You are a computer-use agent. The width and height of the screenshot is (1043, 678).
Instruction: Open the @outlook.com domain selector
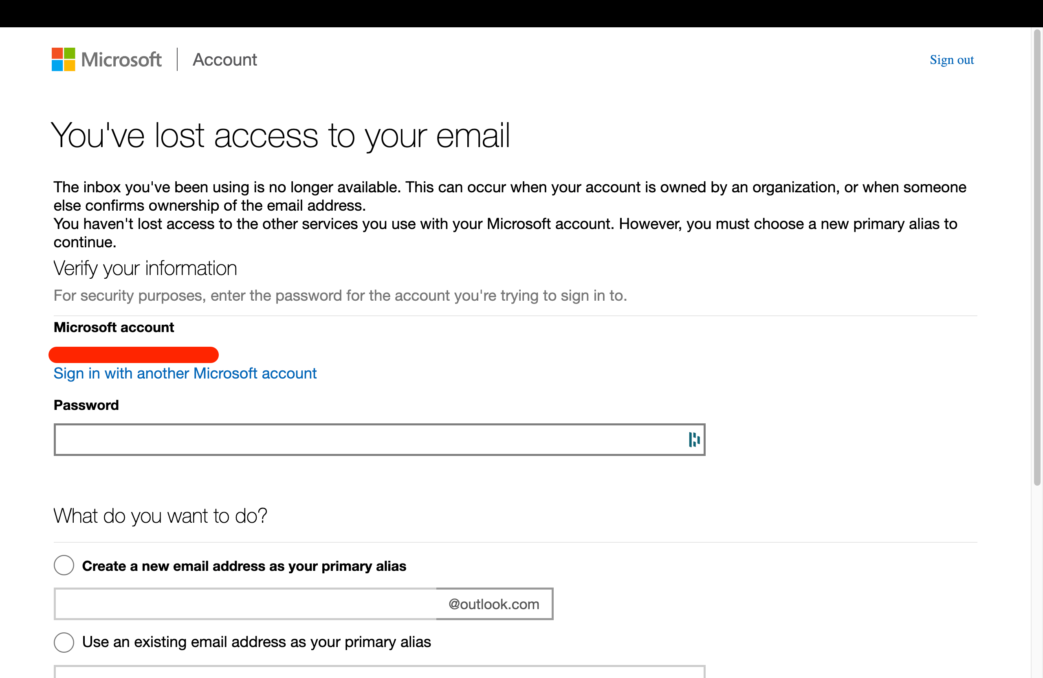(494, 604)
